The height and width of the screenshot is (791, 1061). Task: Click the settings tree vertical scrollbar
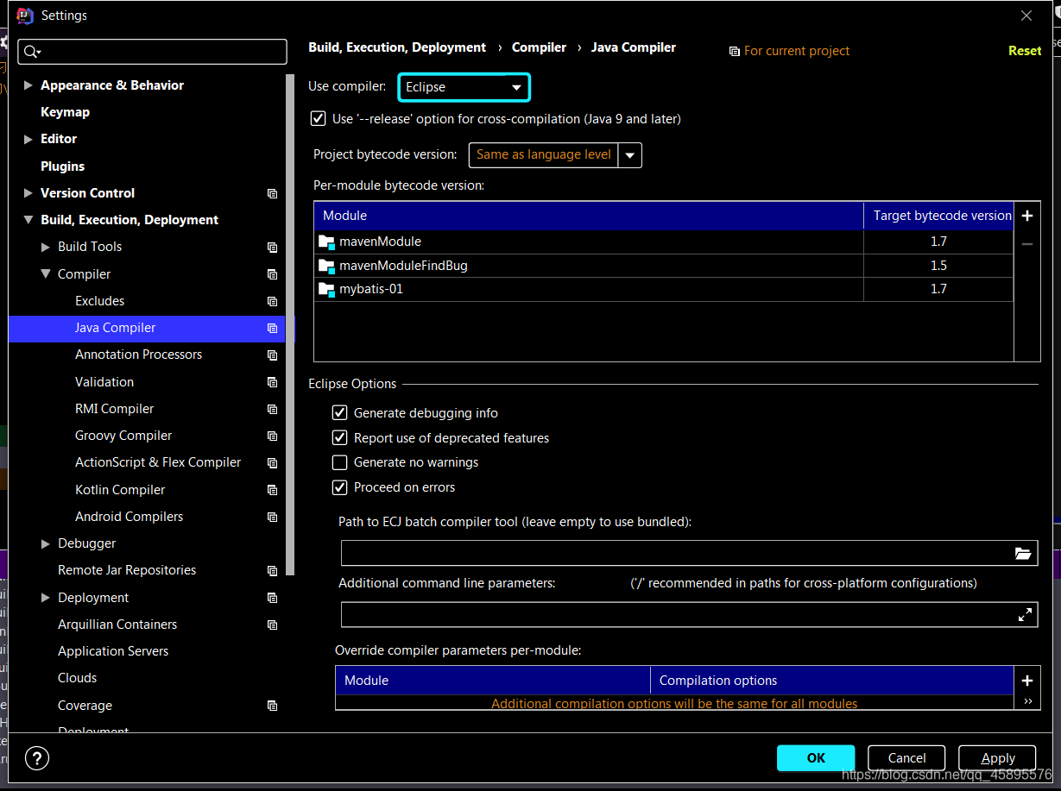(x=290, y=324)
